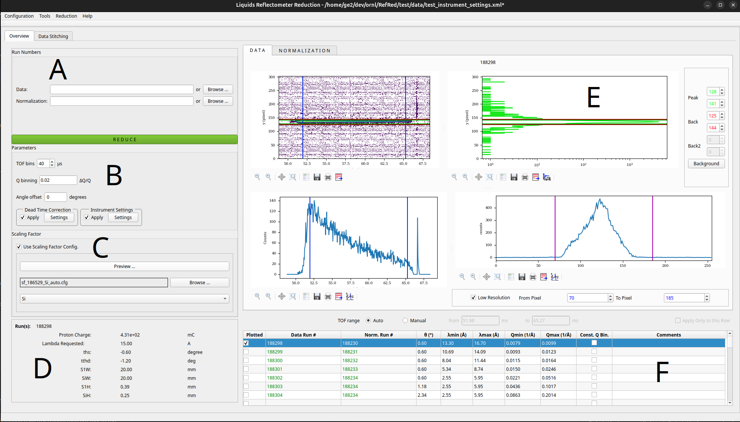Save the top-left detector plot image

point(317,177)
